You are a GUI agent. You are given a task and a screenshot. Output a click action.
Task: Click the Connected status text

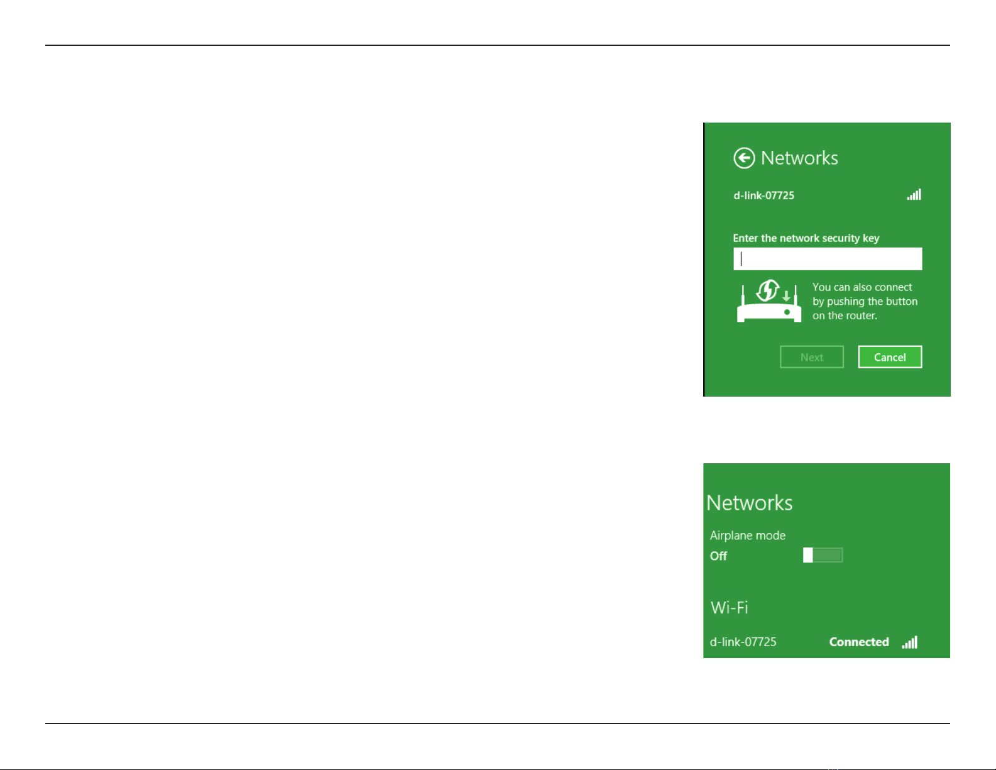tap(859, 642)
